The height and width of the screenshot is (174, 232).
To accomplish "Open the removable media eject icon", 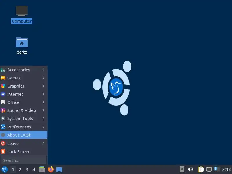I will [182, 169].
